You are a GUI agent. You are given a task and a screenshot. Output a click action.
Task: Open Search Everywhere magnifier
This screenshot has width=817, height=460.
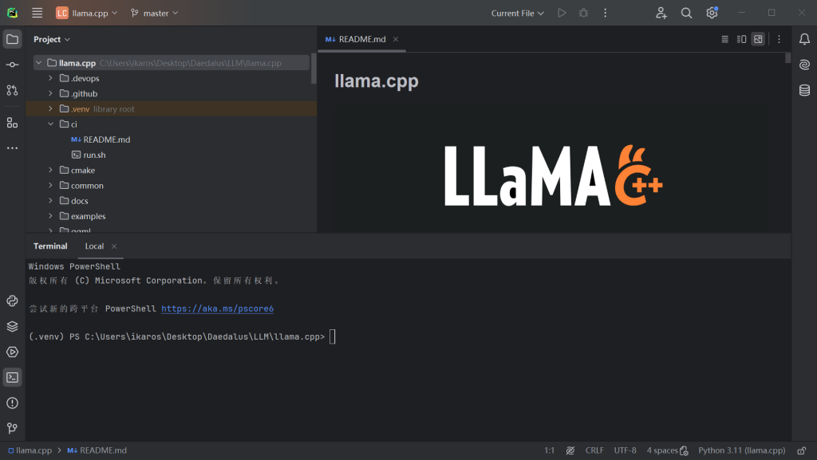[x=687, y=13]
